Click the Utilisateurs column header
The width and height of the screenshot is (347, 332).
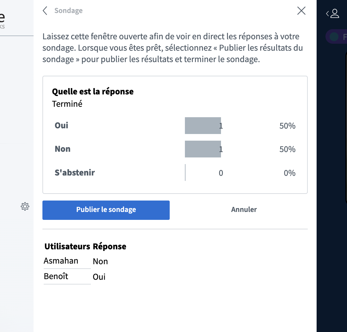coord(67,246)
